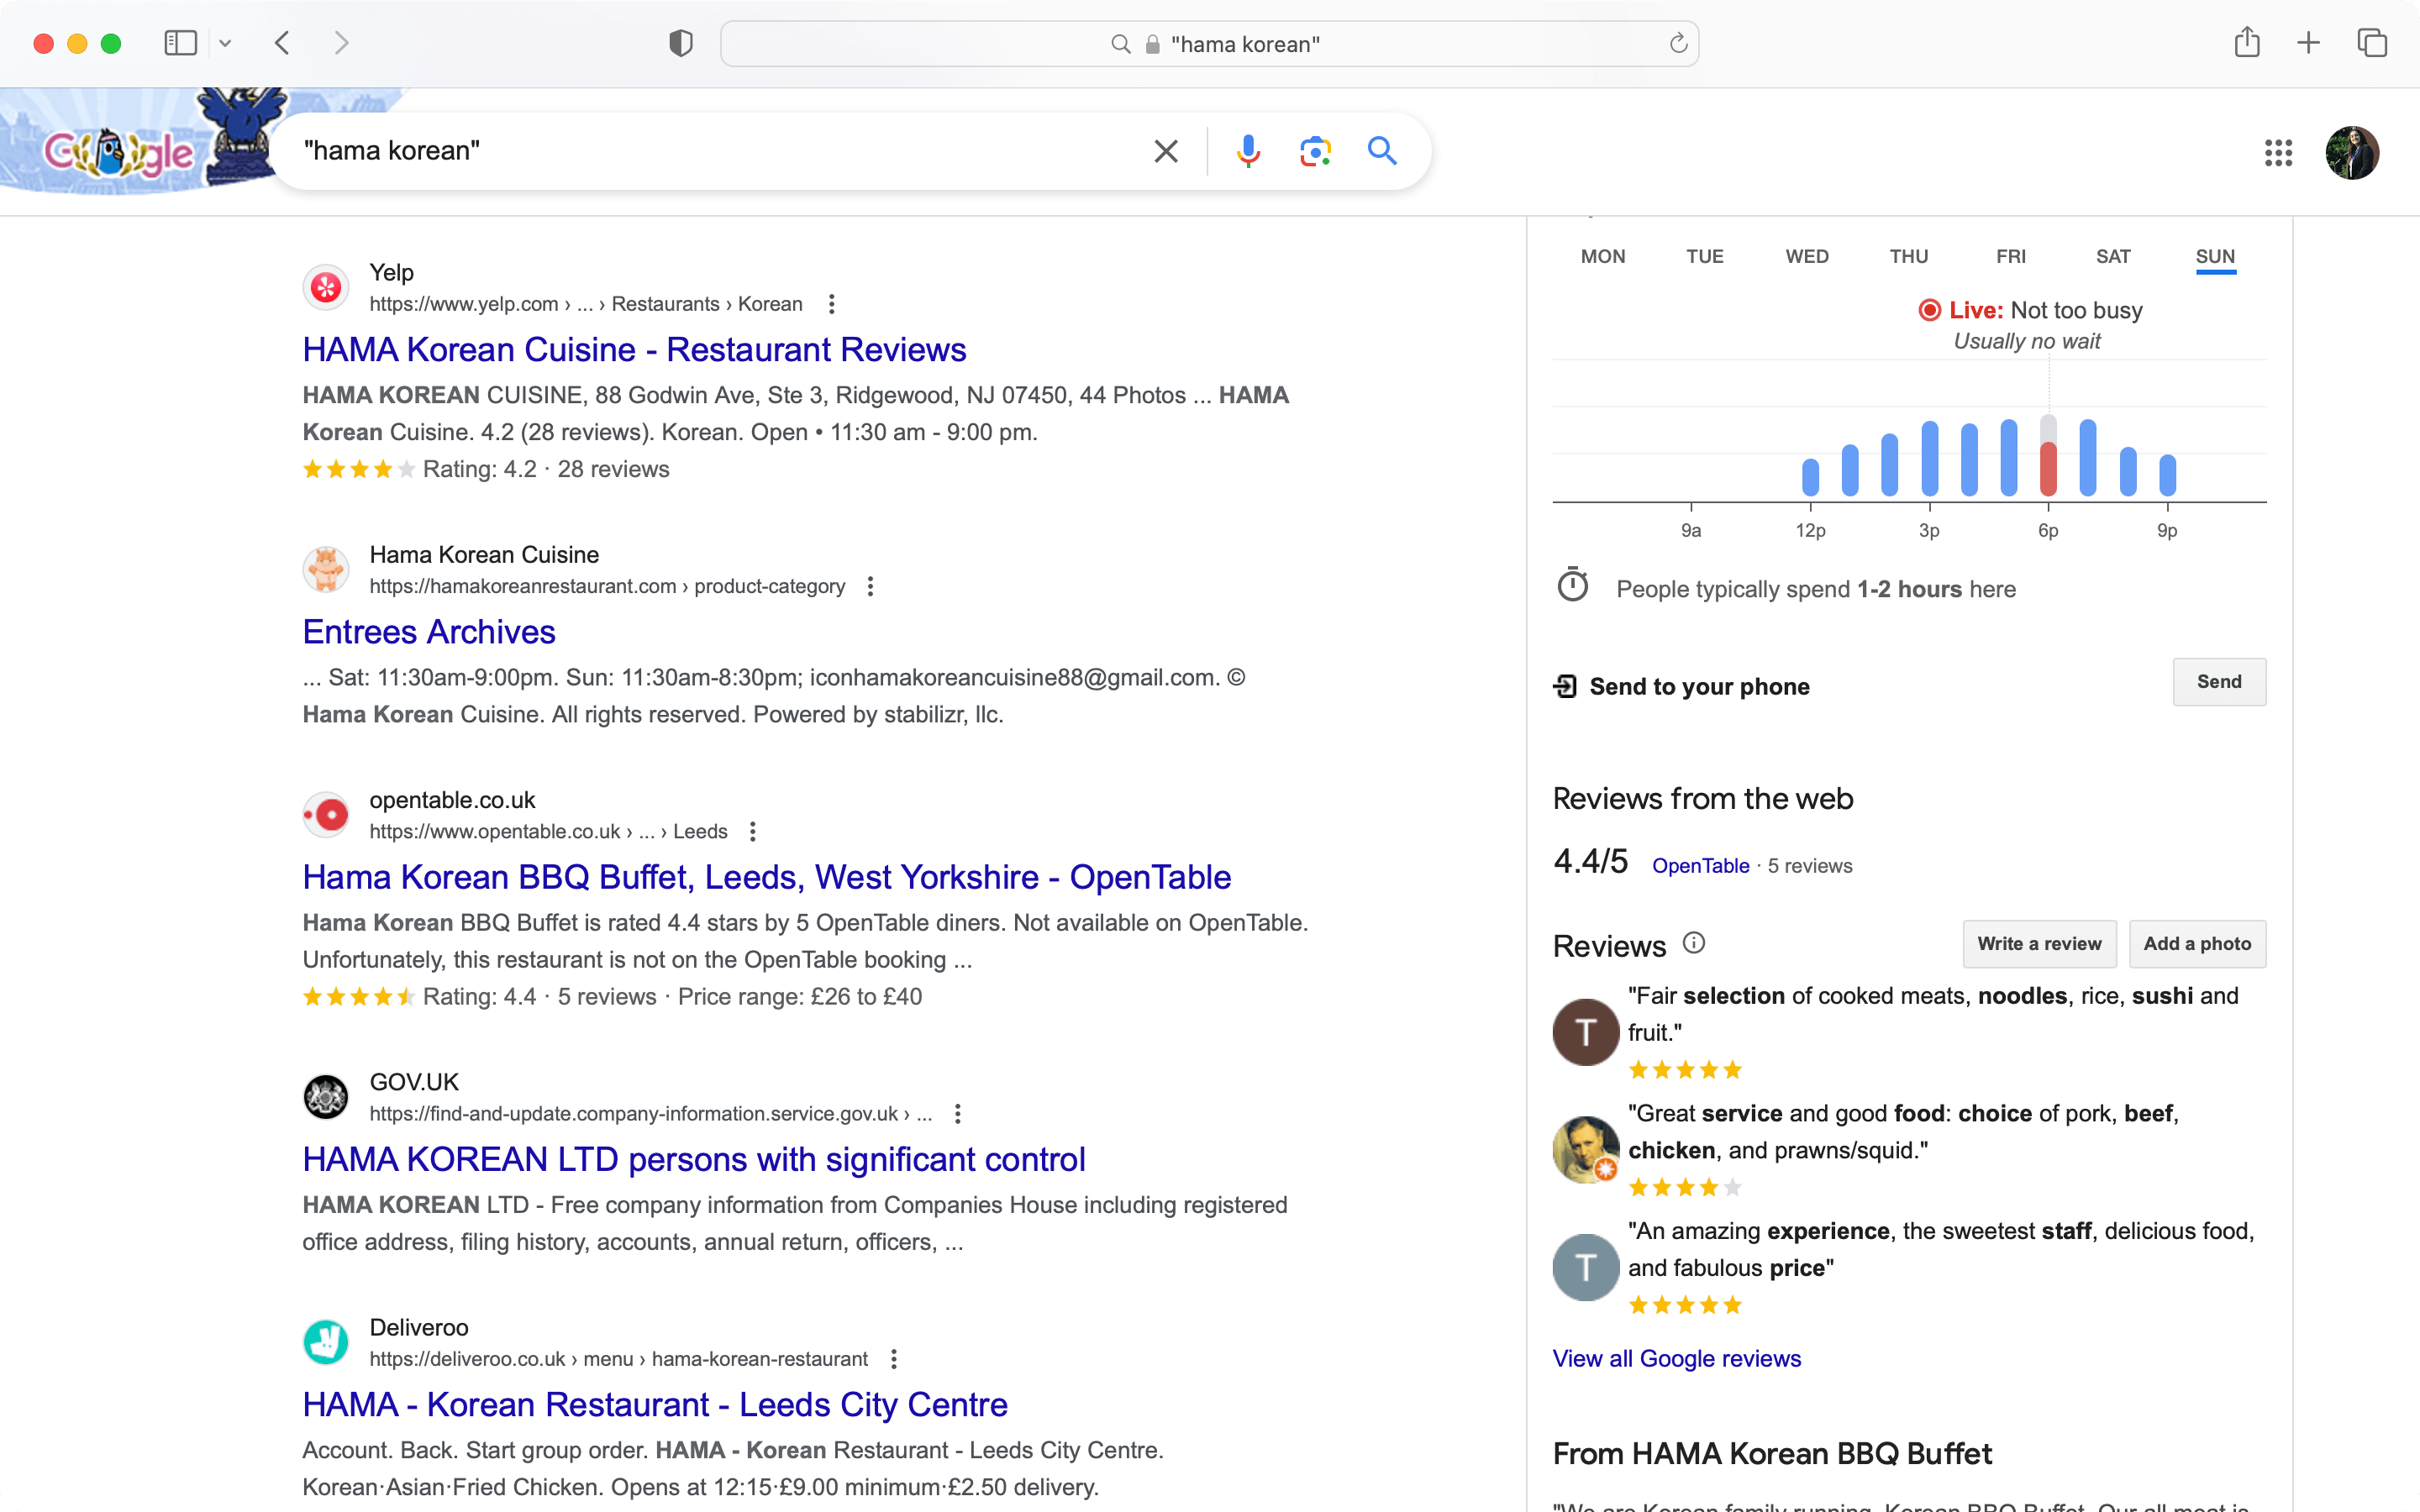Open more options for Deliveroo result
This screenshot has height=1512, width=2420.
(894, 1359)
